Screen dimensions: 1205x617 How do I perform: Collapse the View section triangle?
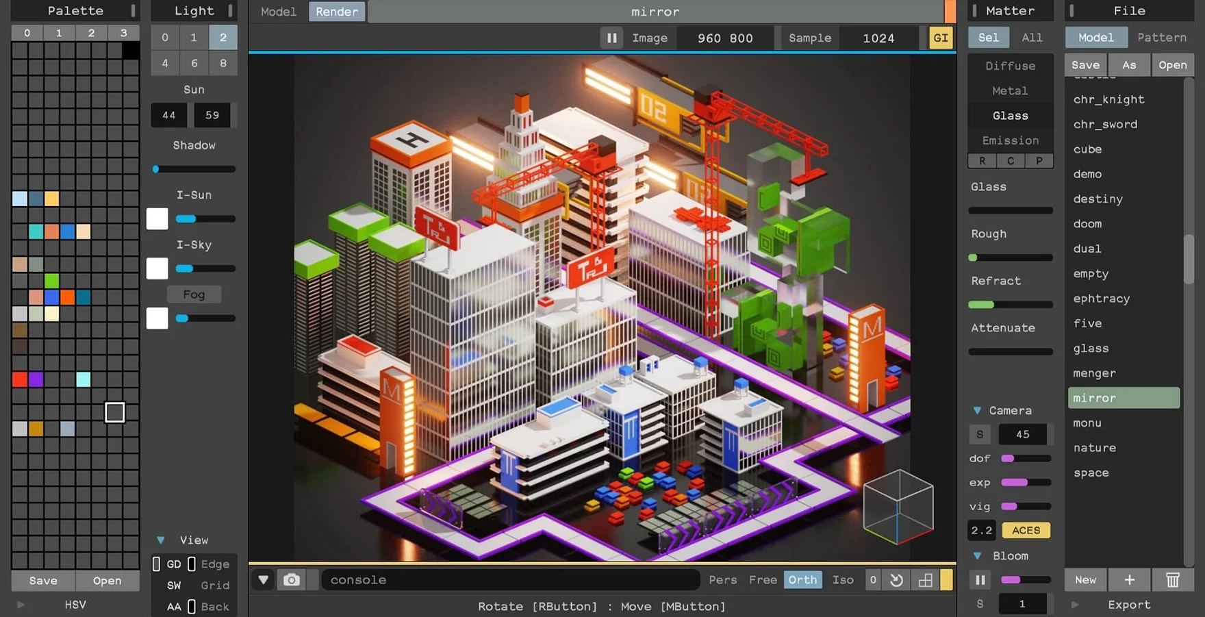[x=161, y=540]
